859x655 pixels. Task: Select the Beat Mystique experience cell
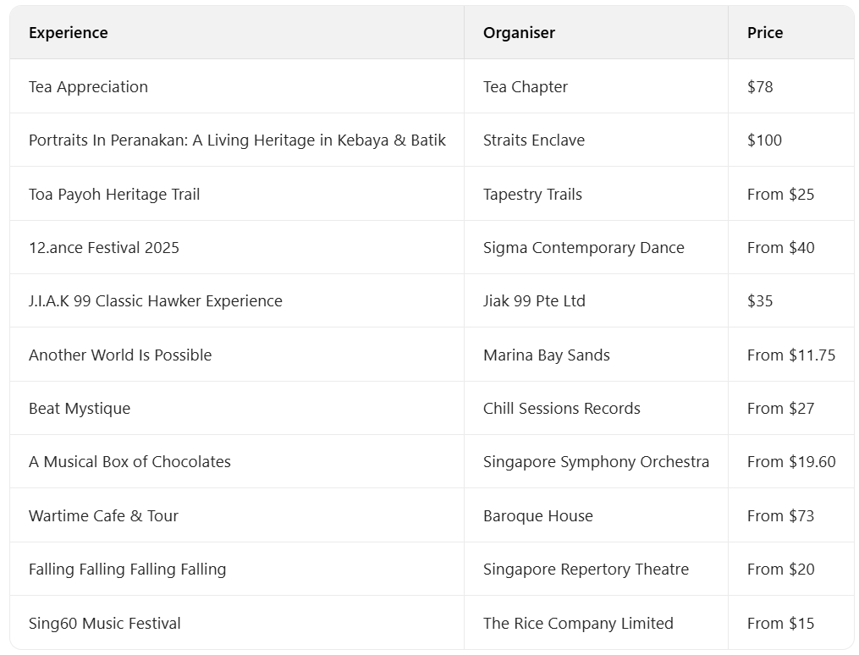(x=80, y=409)
